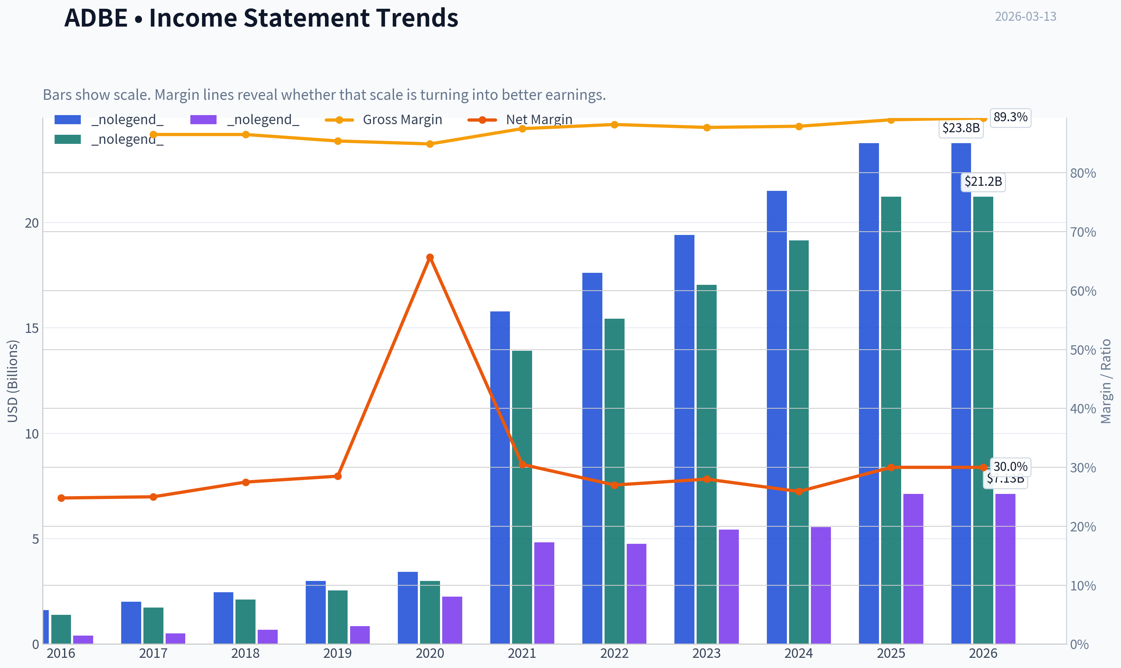The height and width of the screenshot is (668, 1121).
Task: Click the blue bar for 2019
Action: pyautogui.click(x=316, y=613)
